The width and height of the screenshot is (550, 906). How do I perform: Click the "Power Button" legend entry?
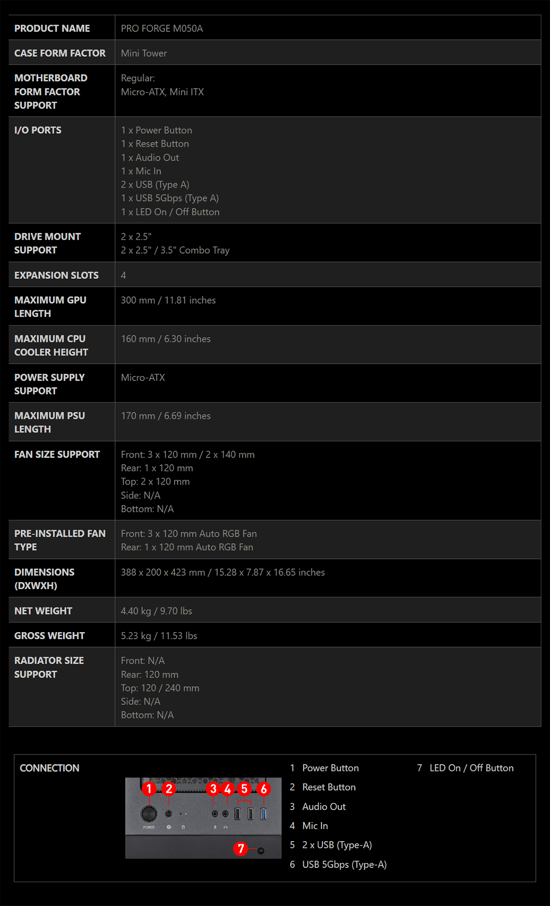point(330,768)
